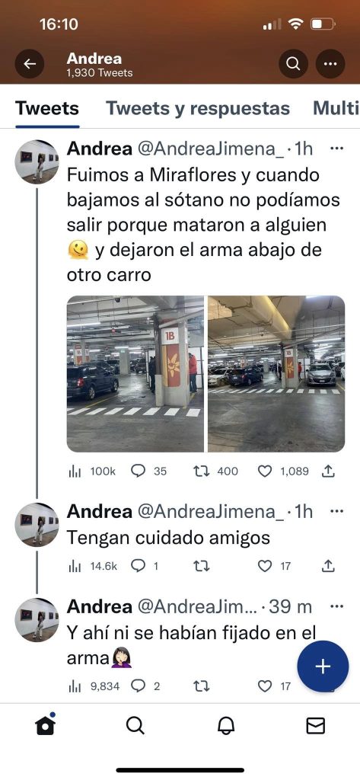Open Notifications bell icon
This screenshot has width=360, height=780.
pos(225,726)
